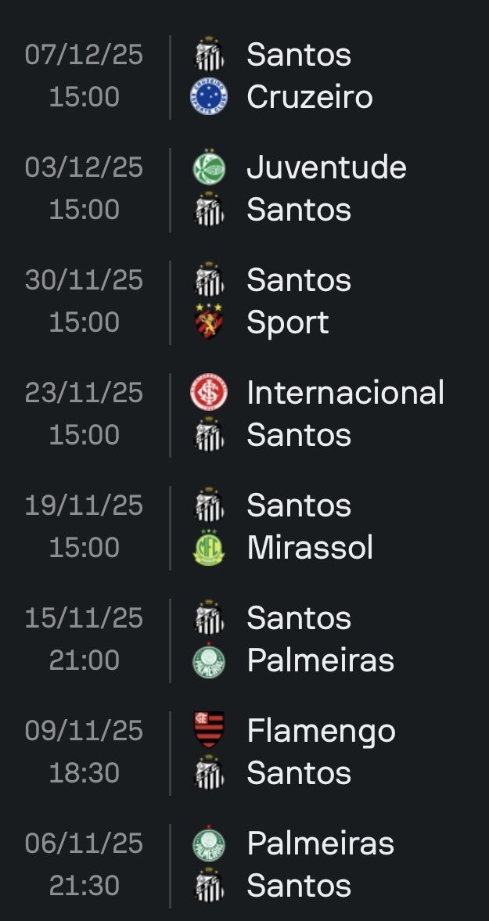Open the Mirassol crest icon
This screenshot has width=489, height=921.
click(208, 548)
